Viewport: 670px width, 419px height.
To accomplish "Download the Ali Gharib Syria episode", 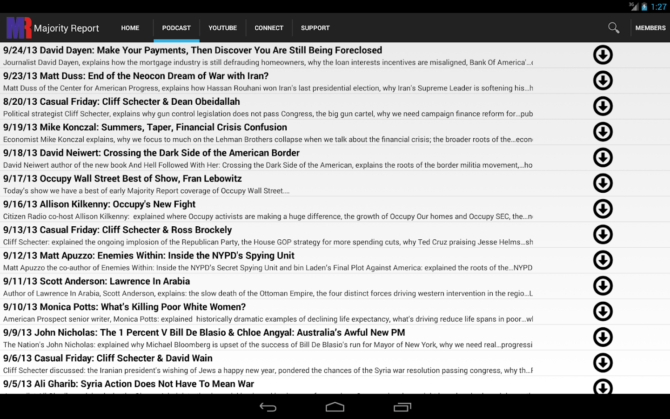I will pos(603,387).
